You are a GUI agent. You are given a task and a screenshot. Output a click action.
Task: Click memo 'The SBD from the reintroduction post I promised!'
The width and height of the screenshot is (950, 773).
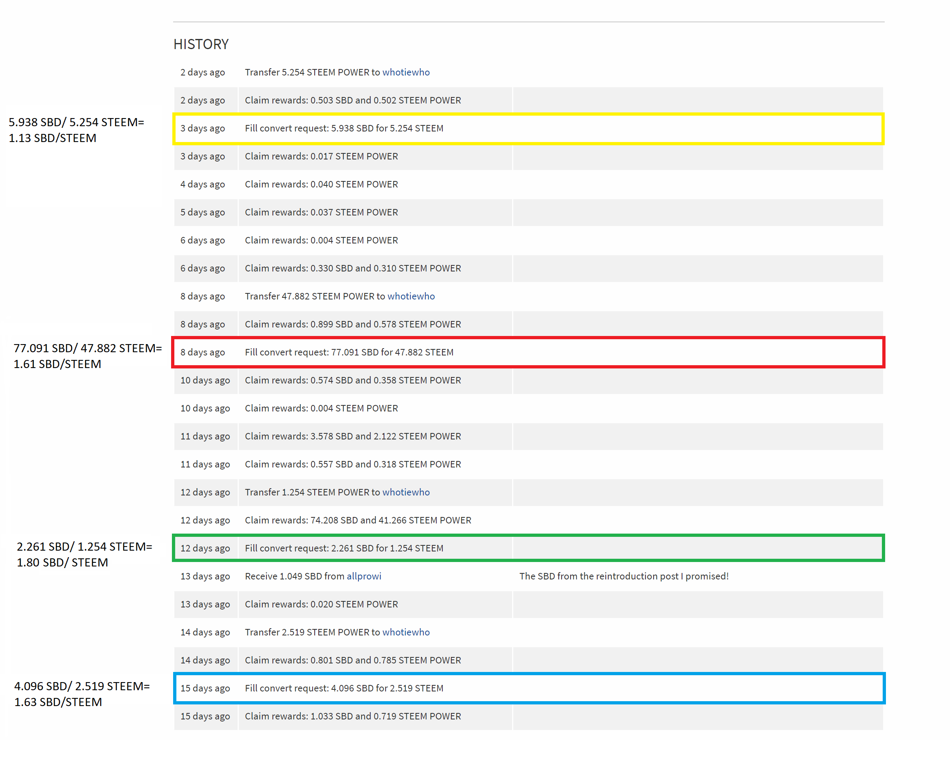(x=624, y=576)
